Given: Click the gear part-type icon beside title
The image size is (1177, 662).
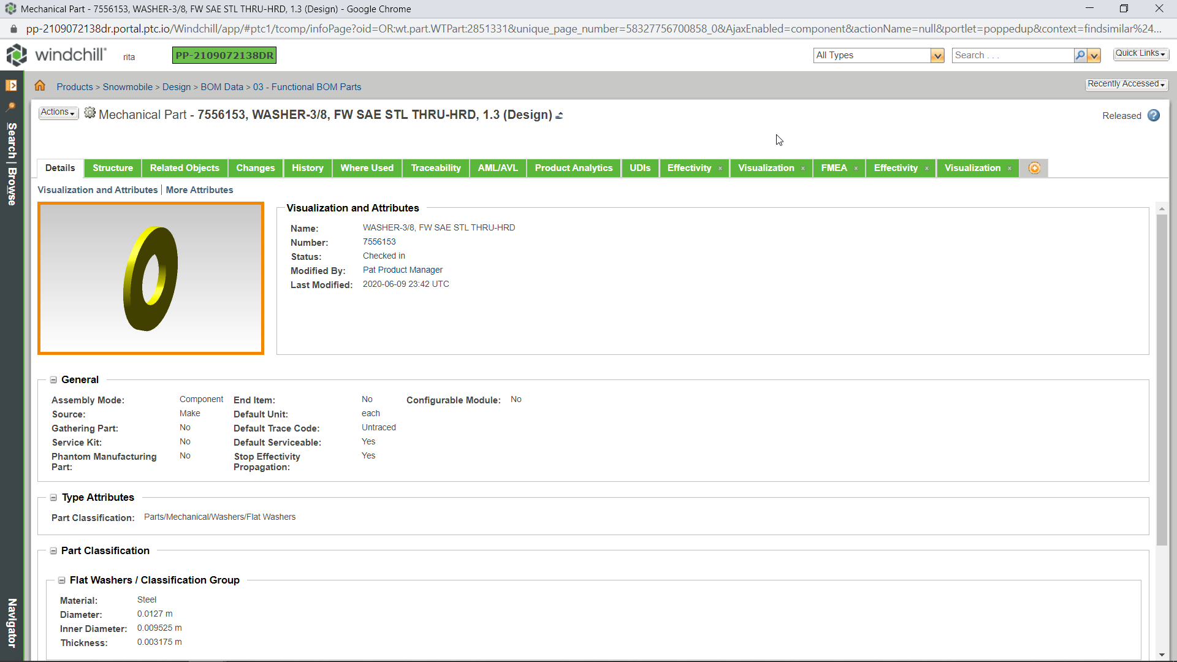Looking at the screenshot, I should pyautogui.click(x=90, y=113).
